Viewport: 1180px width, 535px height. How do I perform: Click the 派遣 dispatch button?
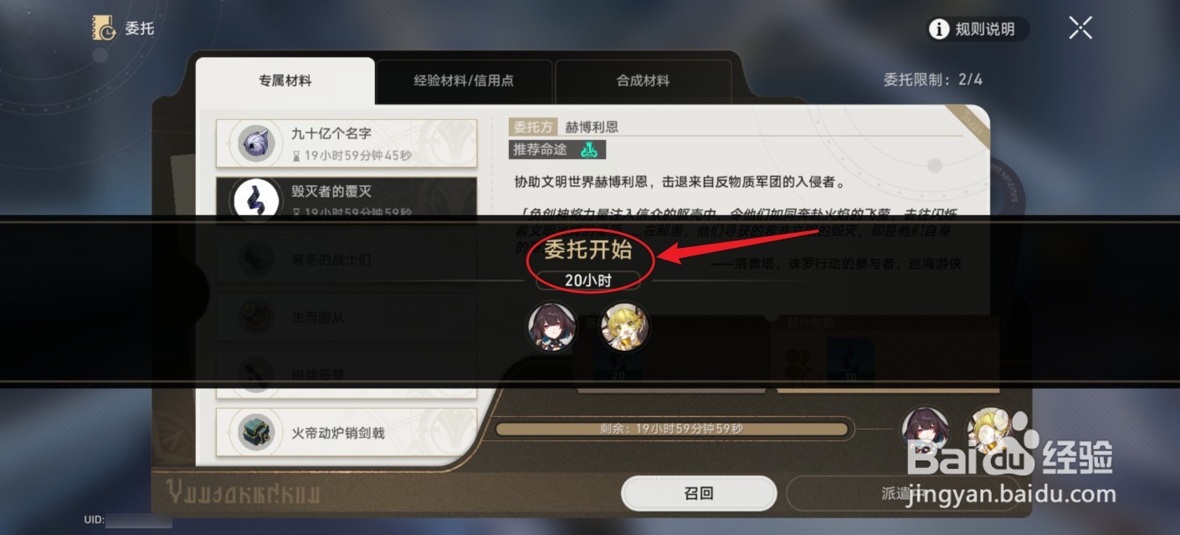902,493
